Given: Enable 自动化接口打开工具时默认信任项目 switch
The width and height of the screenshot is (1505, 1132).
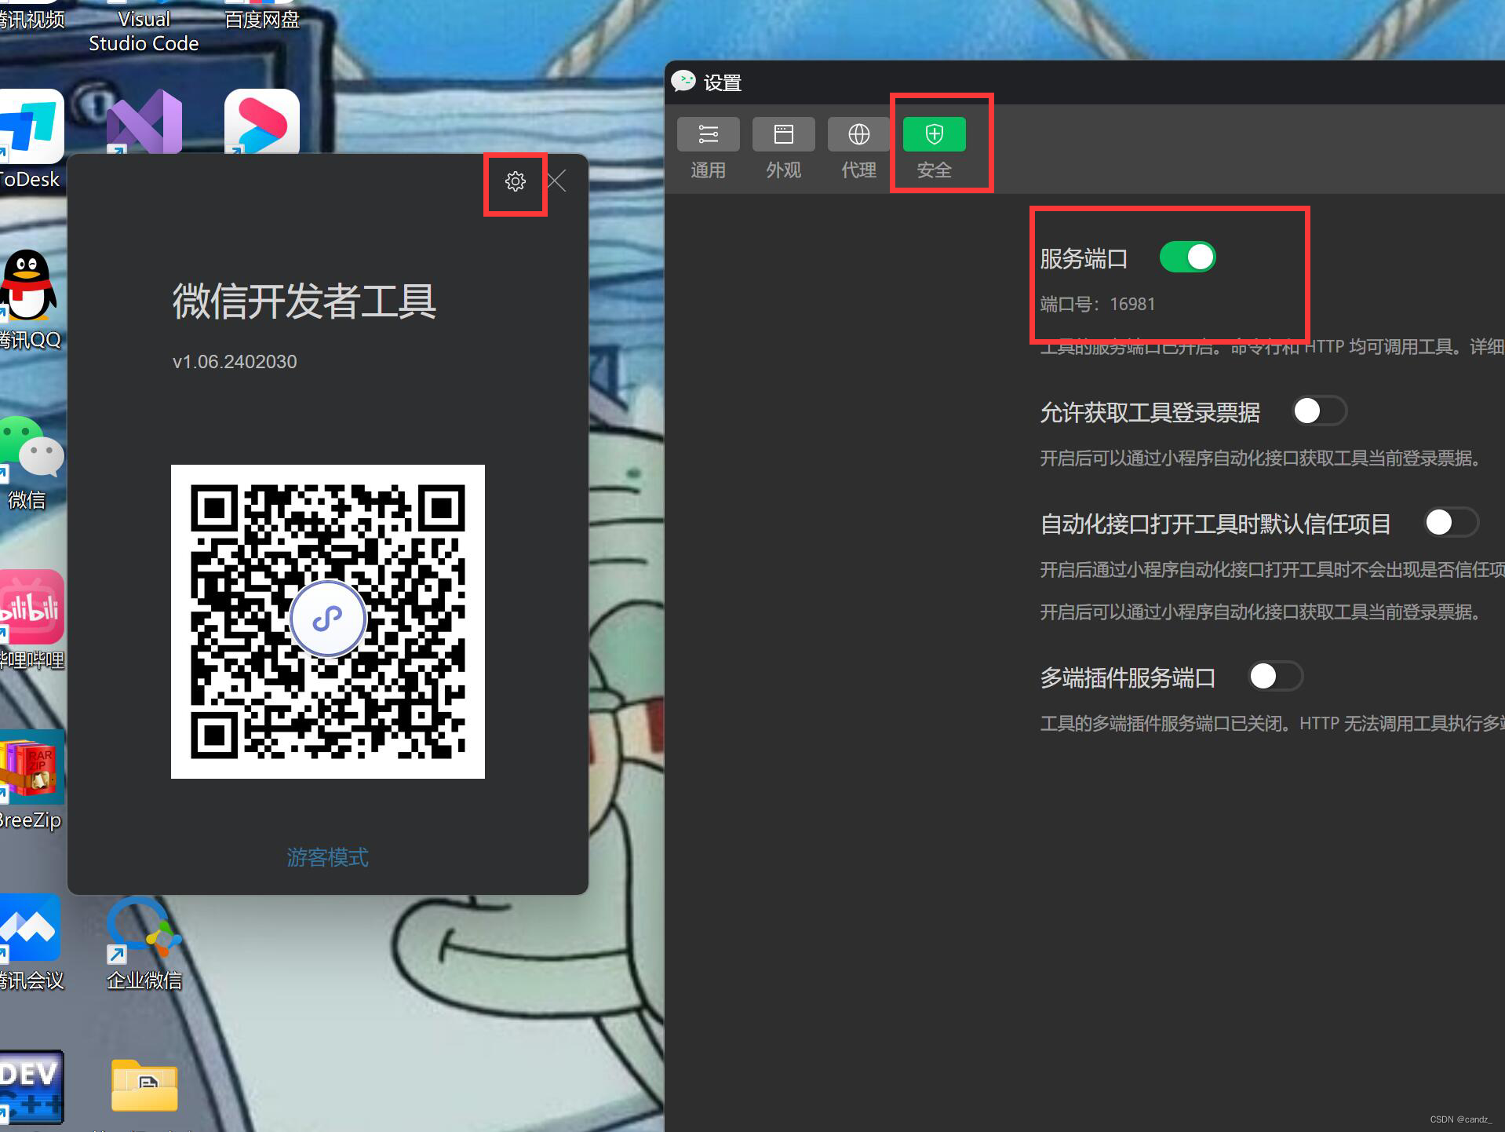Looking at the screenshot, I should point(1452,523).
